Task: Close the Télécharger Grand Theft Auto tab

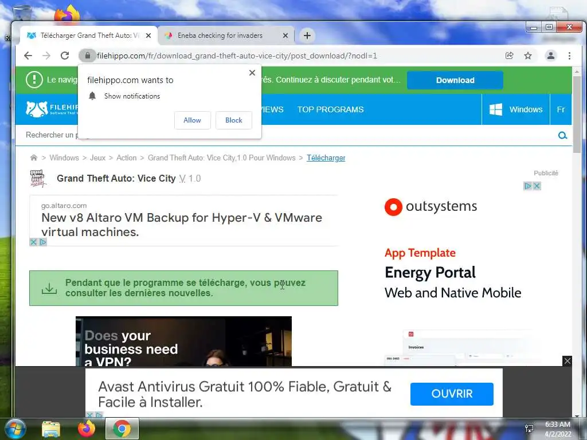Action: pyautogui.click(x=148, y=36)
